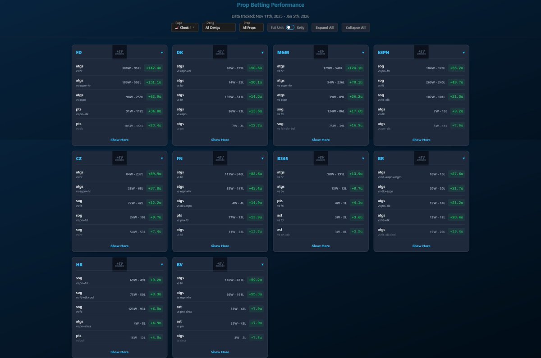Open the Devig dropdown showing All Devigs
Image resolution: width=541 pixels, height=358 pixels.
219,27
